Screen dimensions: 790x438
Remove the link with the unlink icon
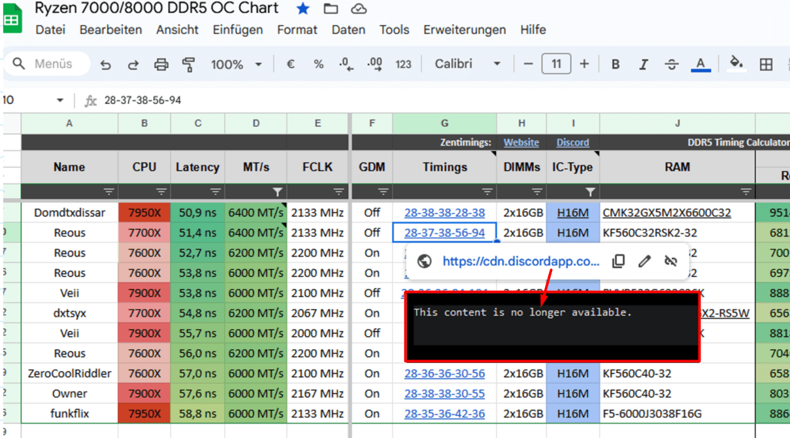point(670,261)
